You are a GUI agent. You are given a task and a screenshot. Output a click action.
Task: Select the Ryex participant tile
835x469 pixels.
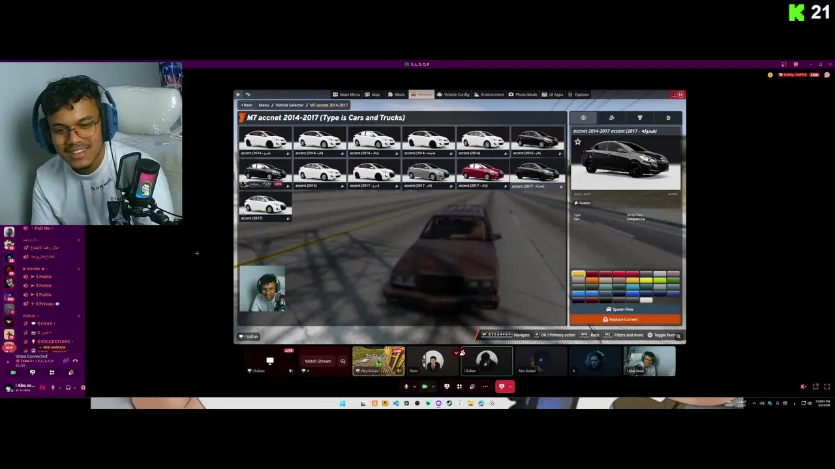[x=433, y=361]
